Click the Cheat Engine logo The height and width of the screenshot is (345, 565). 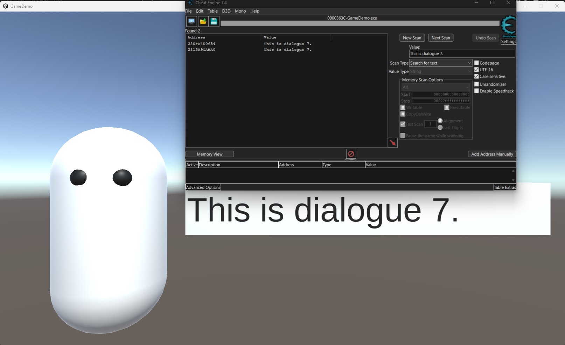click(x=509, y=27)
